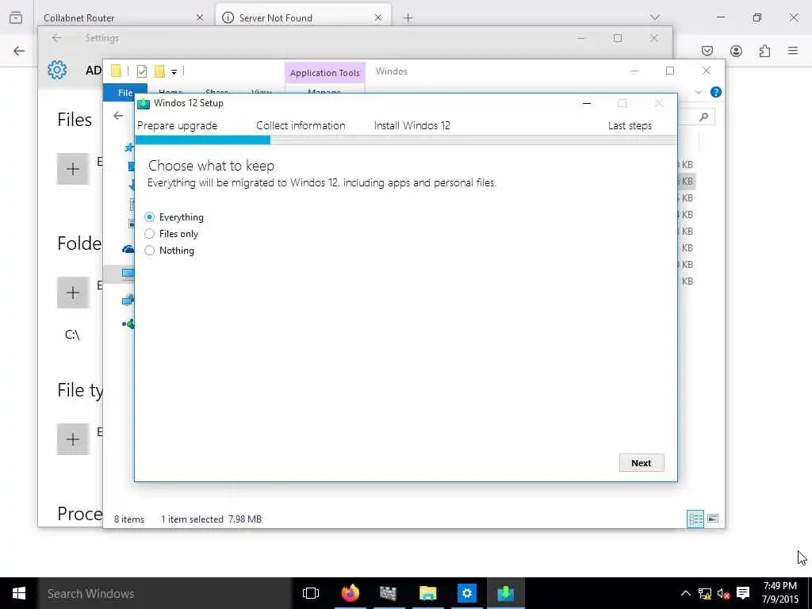Click Windos 12 Setup taskbar icon
812x609 pixels.
coord(505,593)
